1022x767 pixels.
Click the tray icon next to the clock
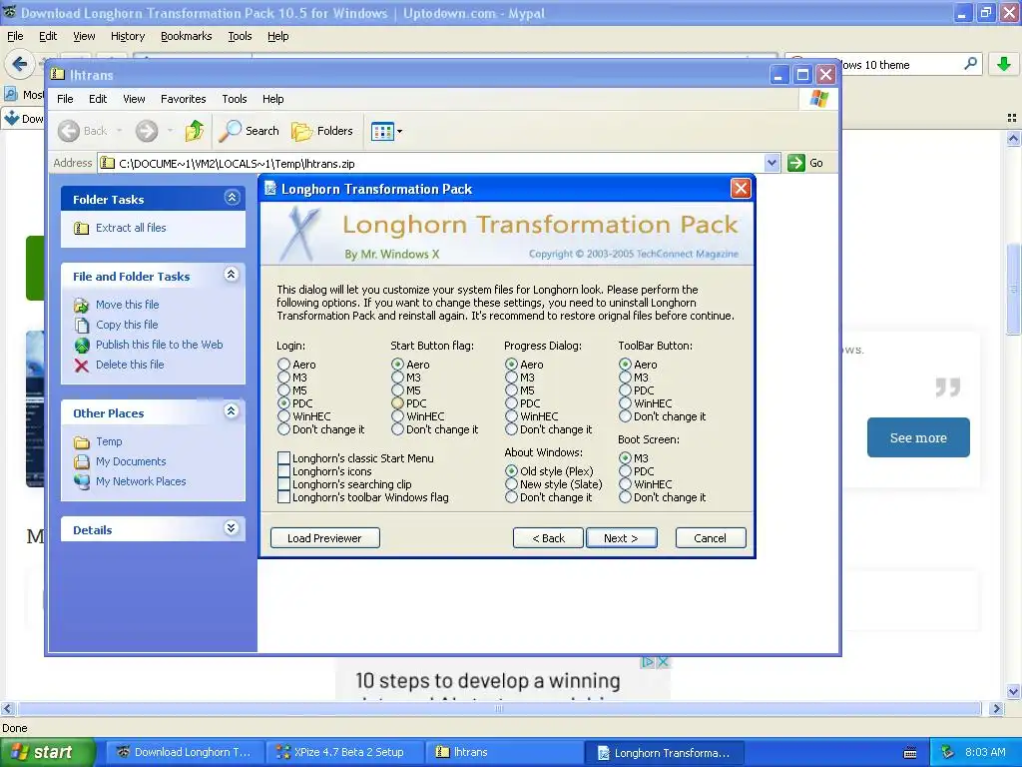click(x=948, y=752)
